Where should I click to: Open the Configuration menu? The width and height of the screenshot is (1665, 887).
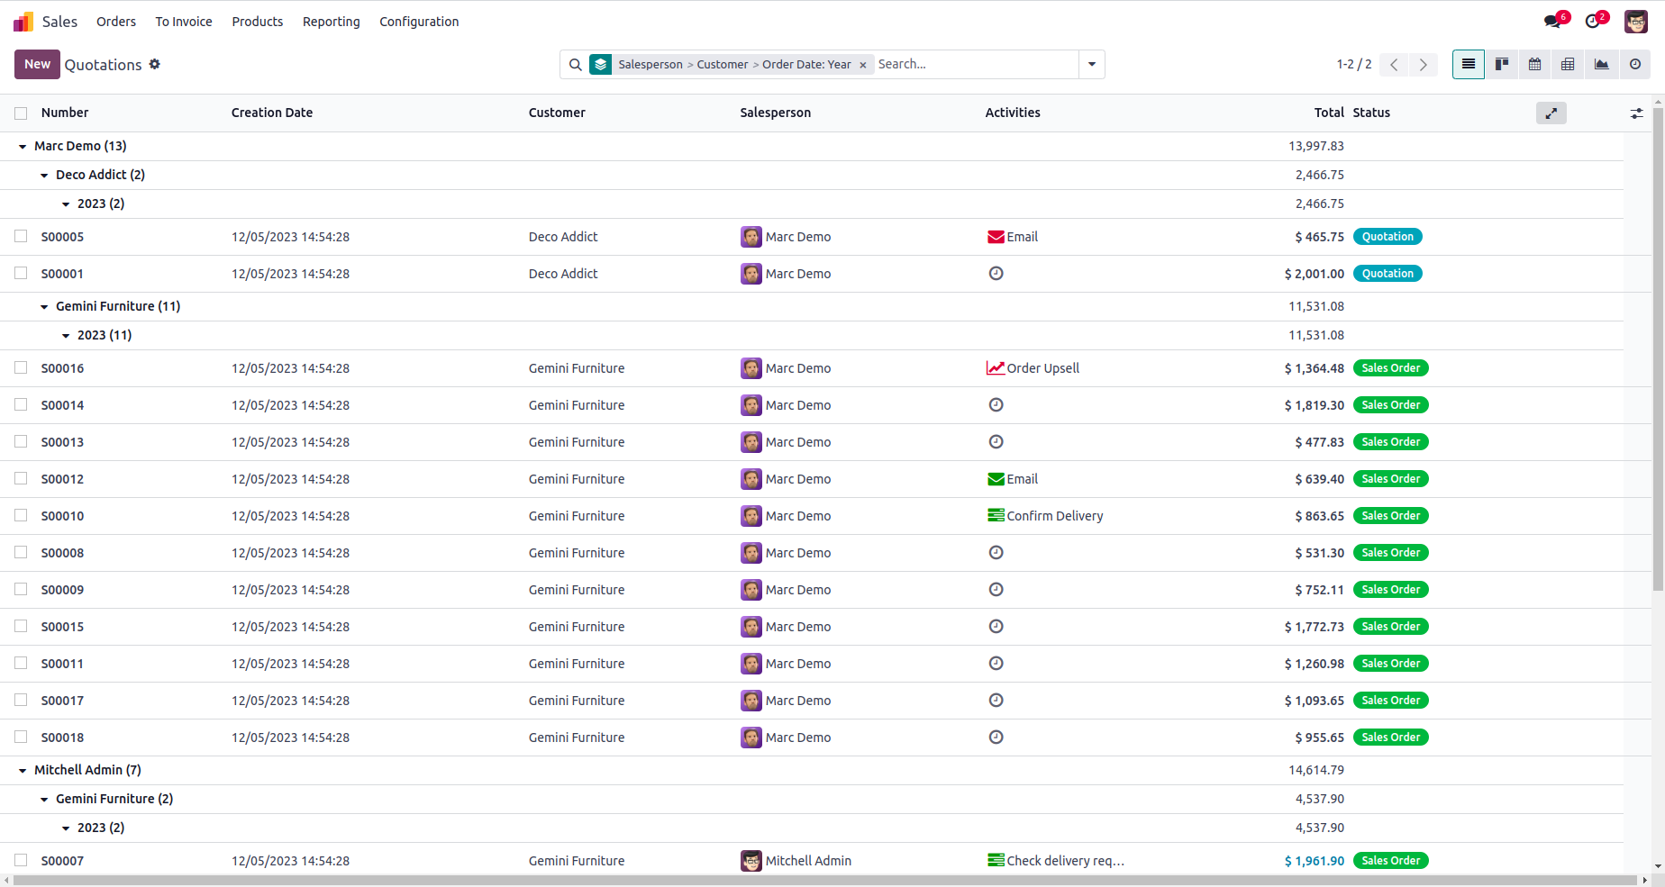tap(419, 22)
